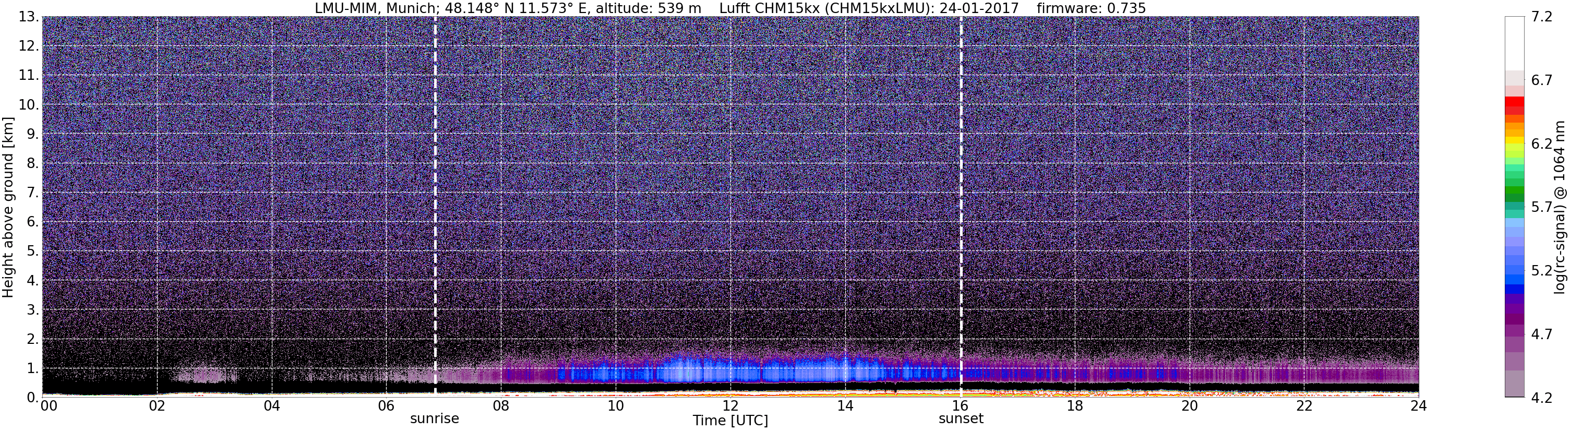Click the 'Height above ground [km]' axis label
The width and height of the screenshot is (1570, 431).
tap(8, 207)
